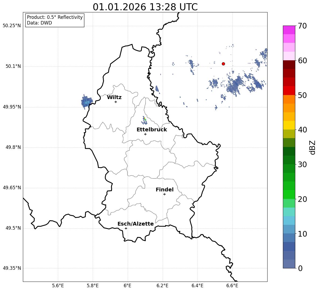319x291 pixels.
Task: Click the Wiltz city label
Action: coord(114,97)
